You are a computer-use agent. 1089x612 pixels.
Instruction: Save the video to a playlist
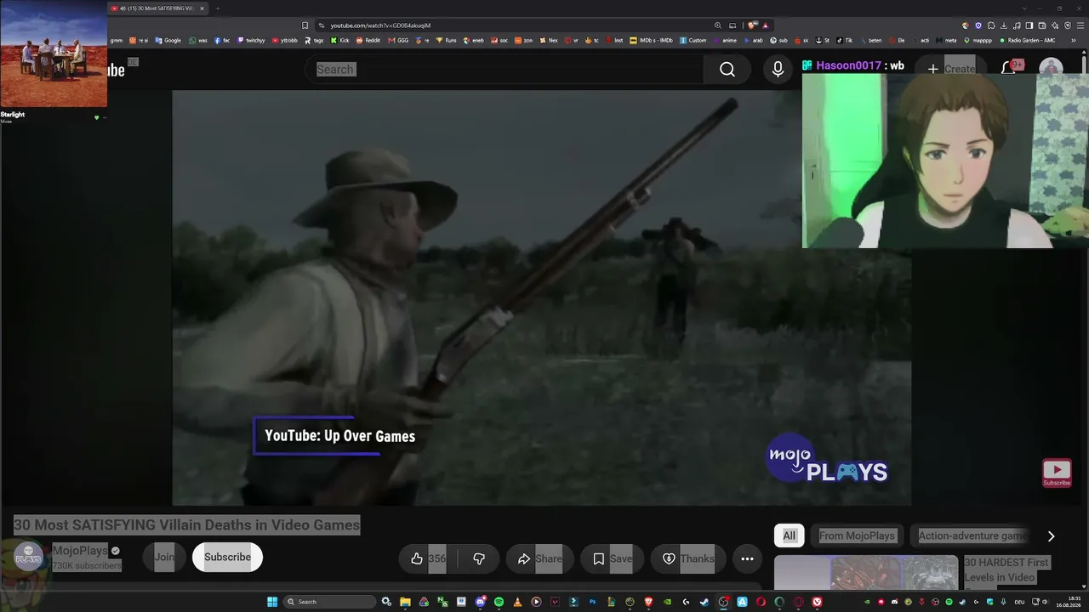point(612,558)
